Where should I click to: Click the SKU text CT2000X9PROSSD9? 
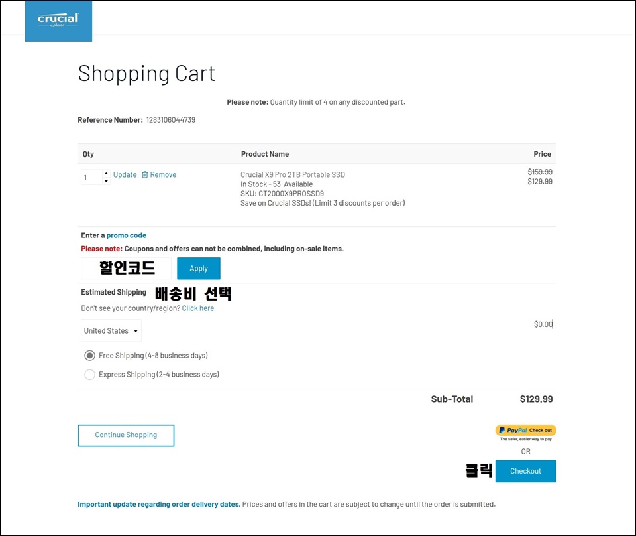click(291, 194)
